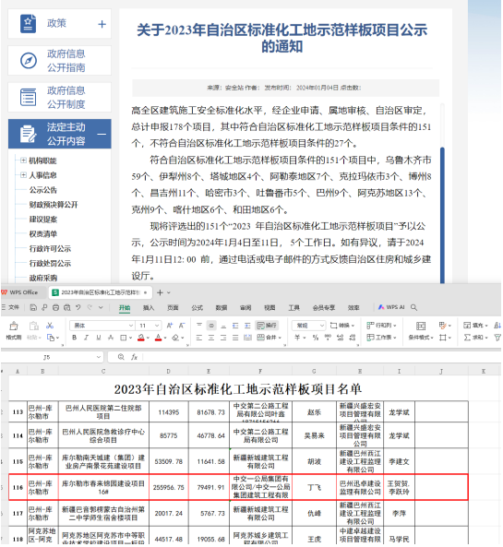503x547 pixels.
Task: Open the Name Box dropdown showing J5
Action: pyautogui.click(x=99, y=357)
